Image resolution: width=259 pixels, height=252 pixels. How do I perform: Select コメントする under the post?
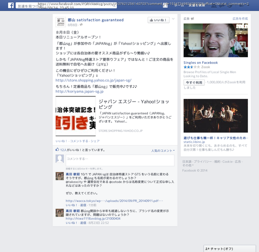(79, 141)
